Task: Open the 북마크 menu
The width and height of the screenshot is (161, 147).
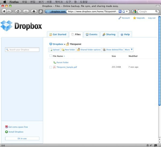Action: pos(59,2)
